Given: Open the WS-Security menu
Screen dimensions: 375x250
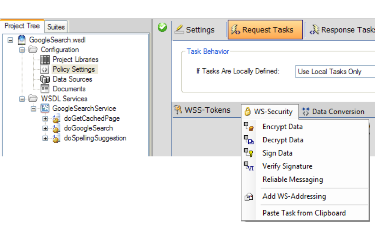Looking at the screenshot, I should 269,111.
